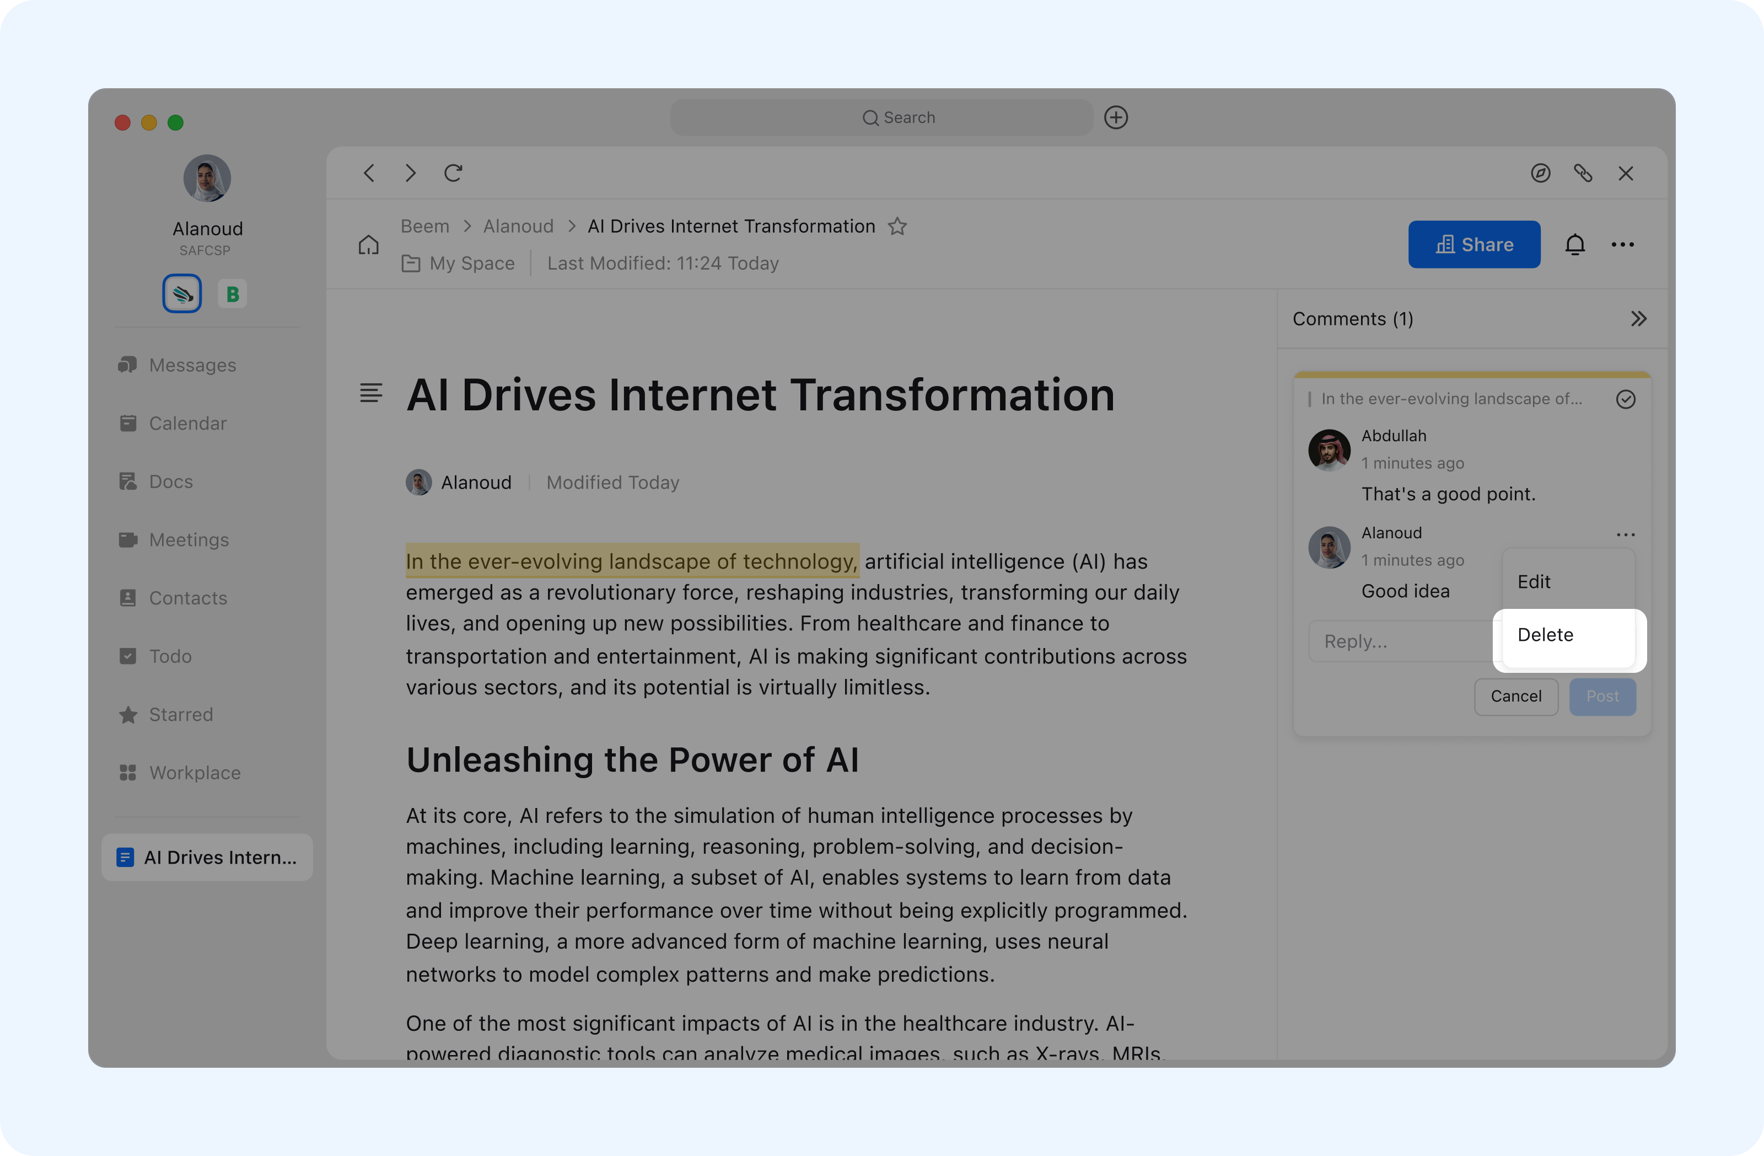Choose Edit in the comment menu
1764x1156 pixels.
1534,582
